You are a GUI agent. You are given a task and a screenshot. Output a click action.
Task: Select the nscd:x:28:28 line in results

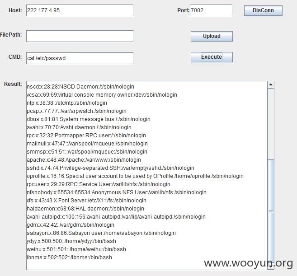click(x=80, y=87)
